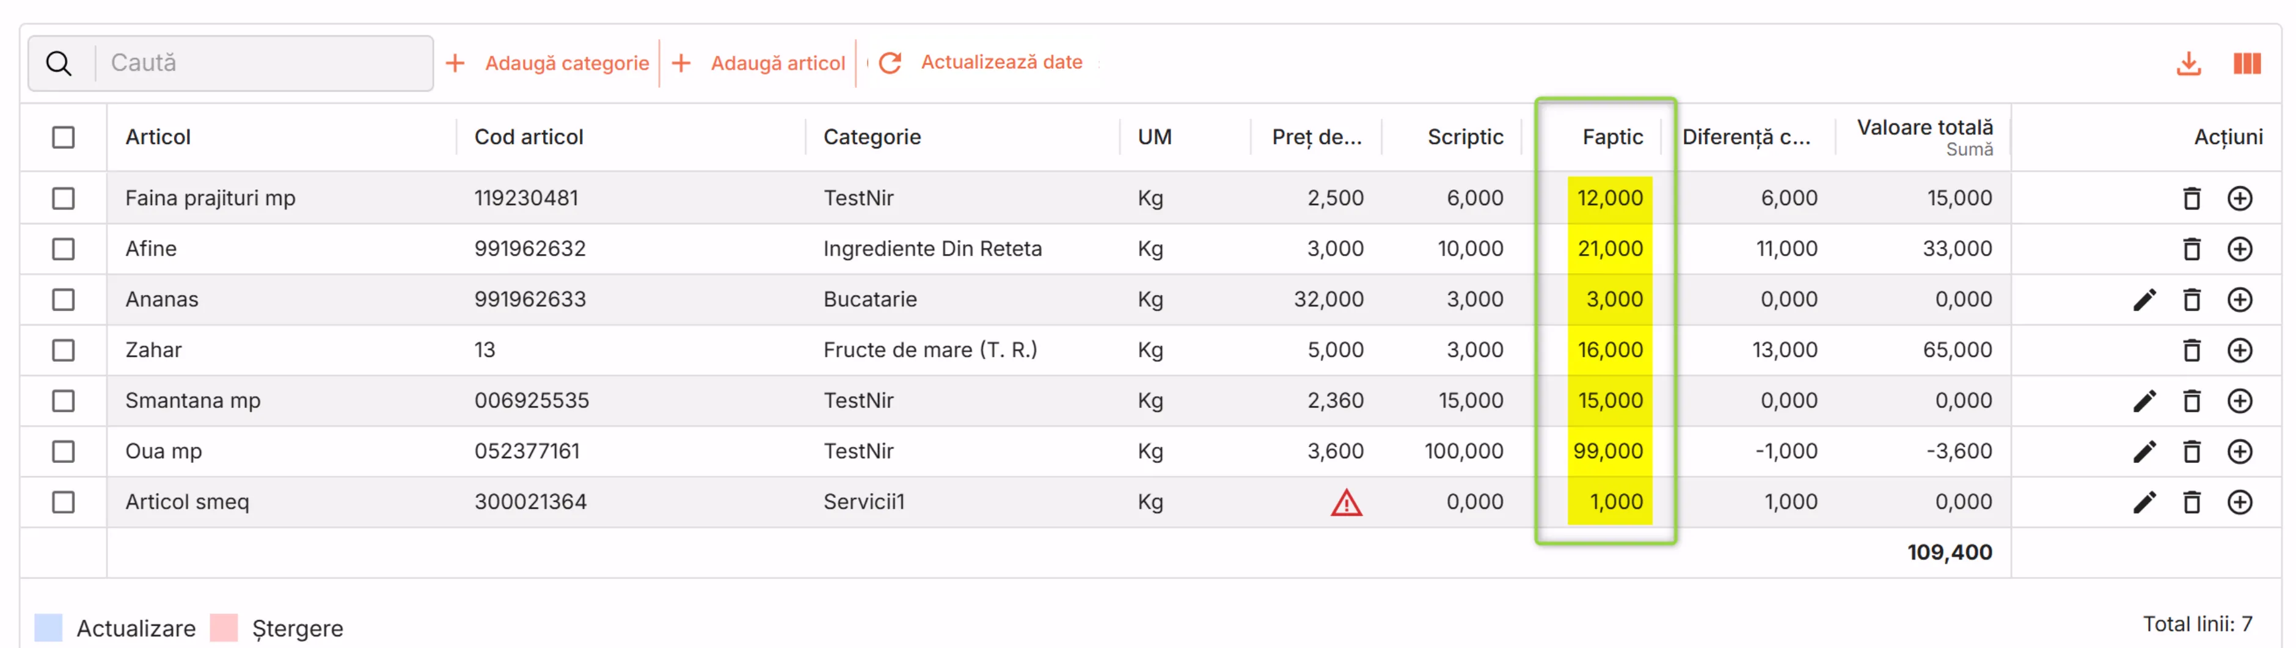Edit the Smantana mp row
This screenshot has height=648, width=2296.
coord(2144,401)
